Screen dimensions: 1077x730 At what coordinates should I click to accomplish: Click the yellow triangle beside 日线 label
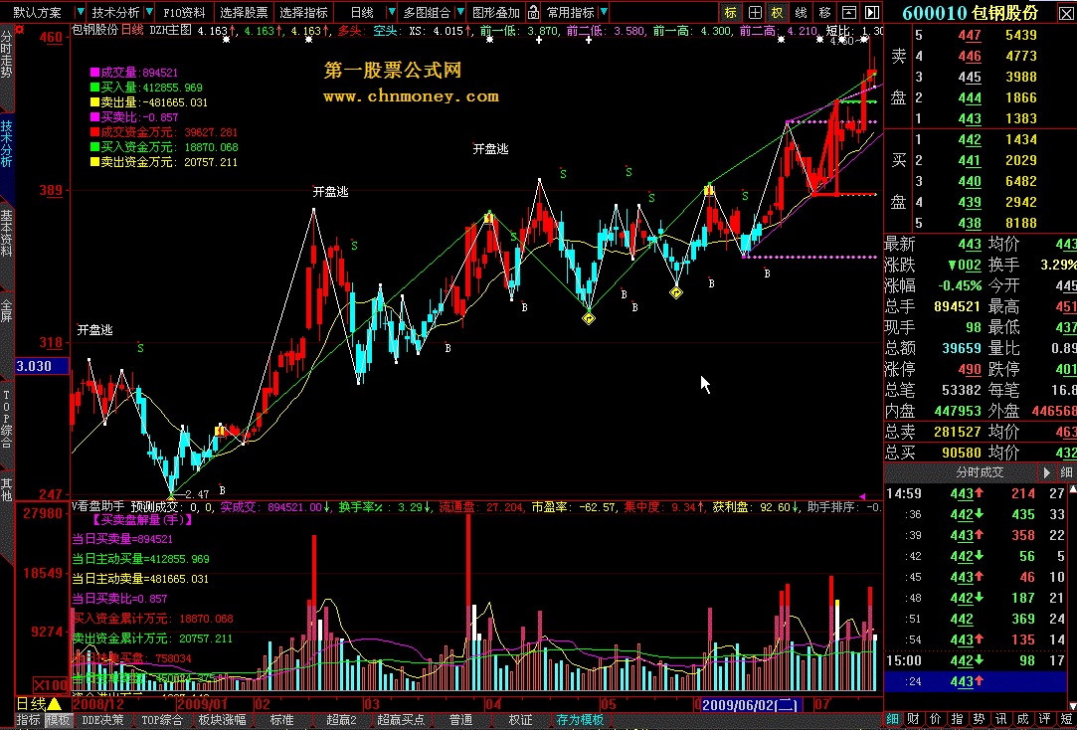[x=55, y=704]
